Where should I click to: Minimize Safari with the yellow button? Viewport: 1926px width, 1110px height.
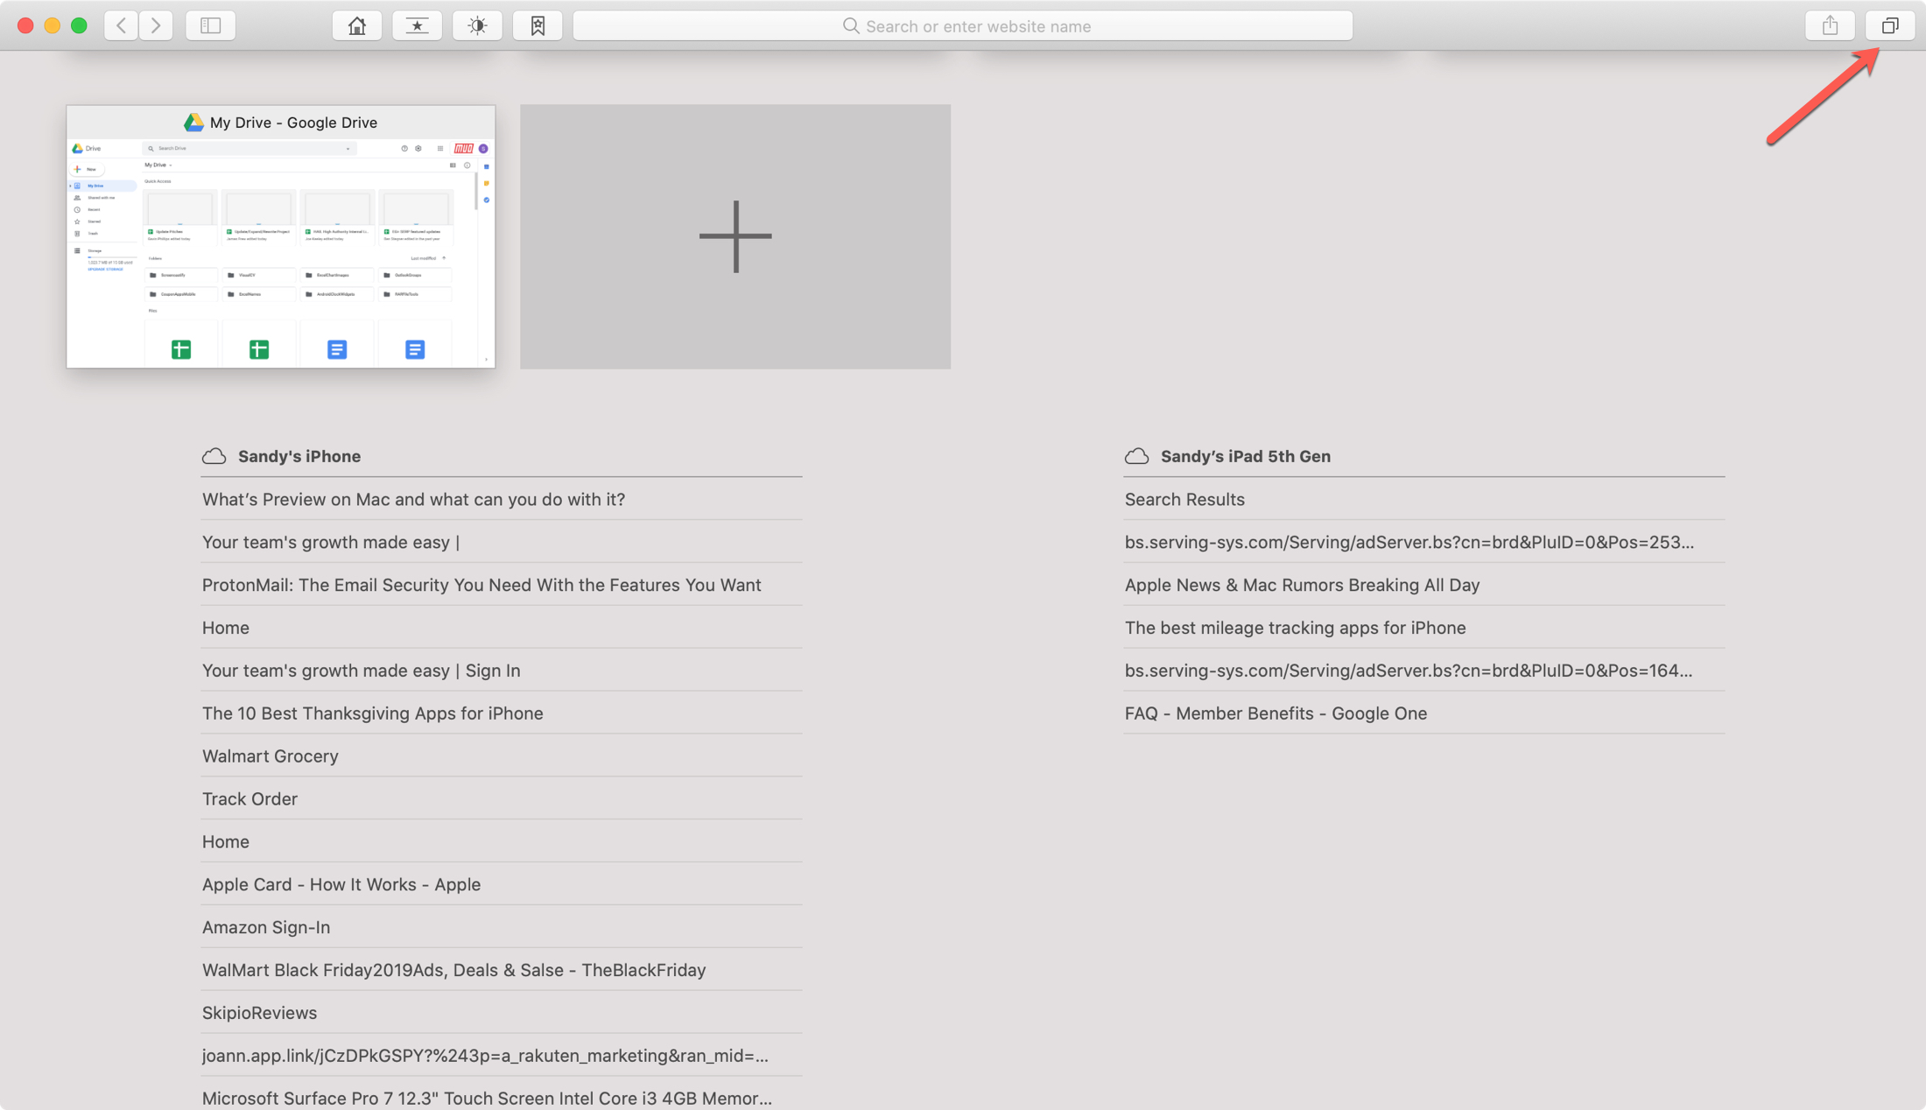click(53, 25)
